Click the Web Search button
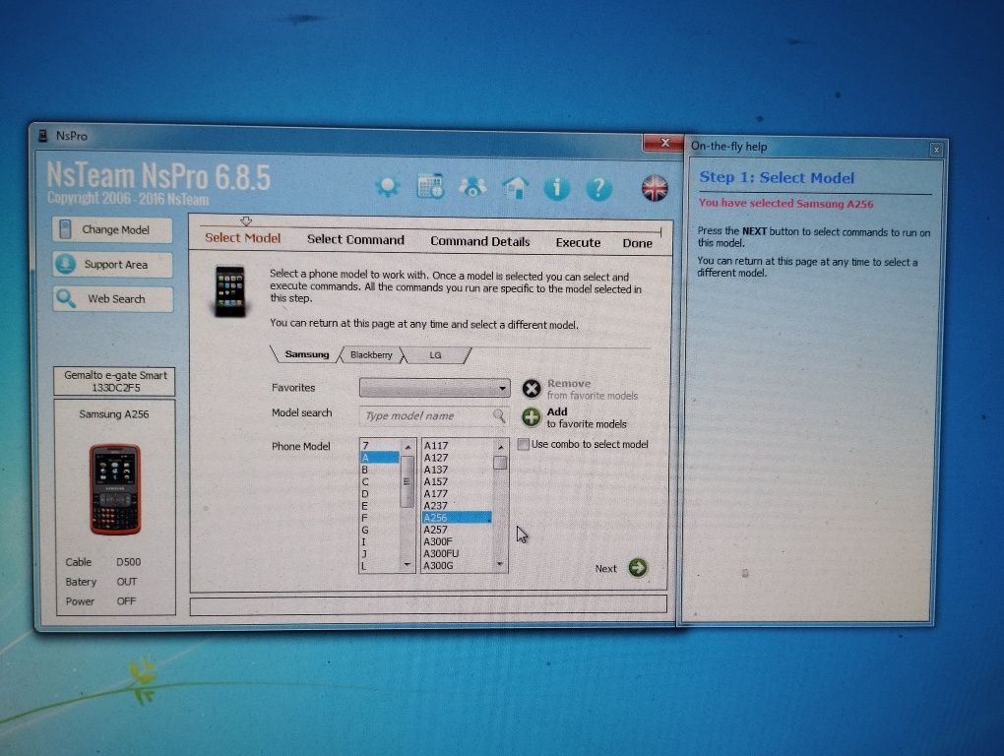The height and width of the screenshot is (756, 1004). coord(112,299)
